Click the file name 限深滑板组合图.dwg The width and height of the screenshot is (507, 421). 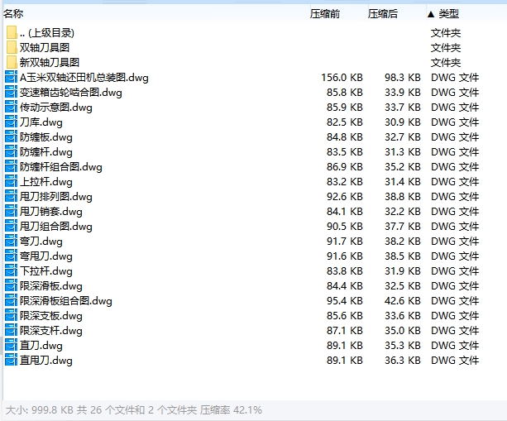pyautogui.click(x=65, y=301)
